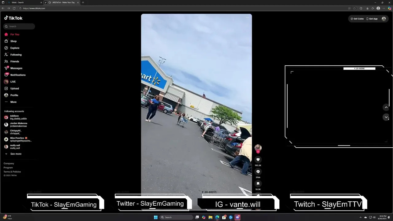Show hidden system tray icons
The height and width of the screenshot is (221, 393).
click(360, 217)
